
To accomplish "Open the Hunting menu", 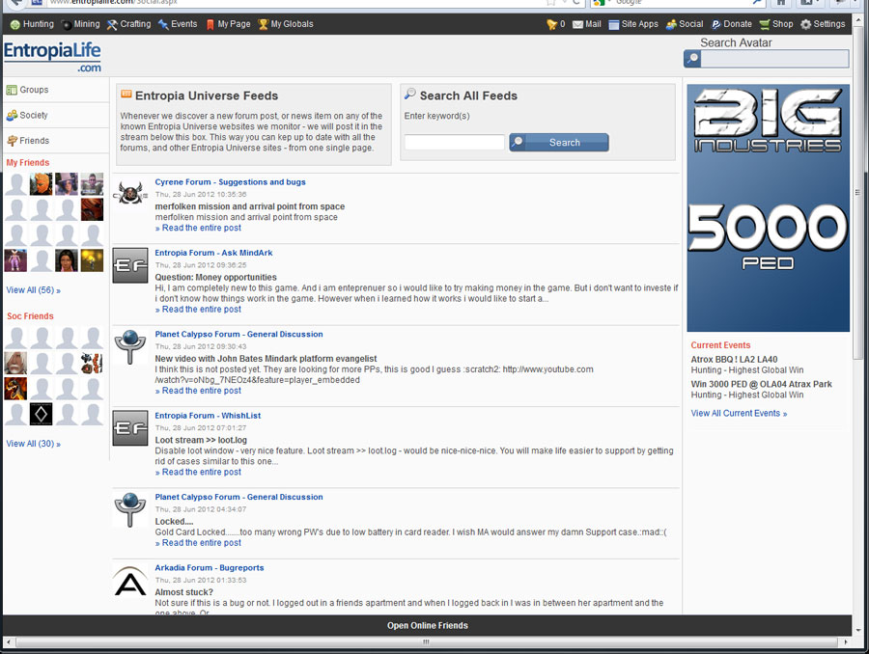I will click(32, 24).
